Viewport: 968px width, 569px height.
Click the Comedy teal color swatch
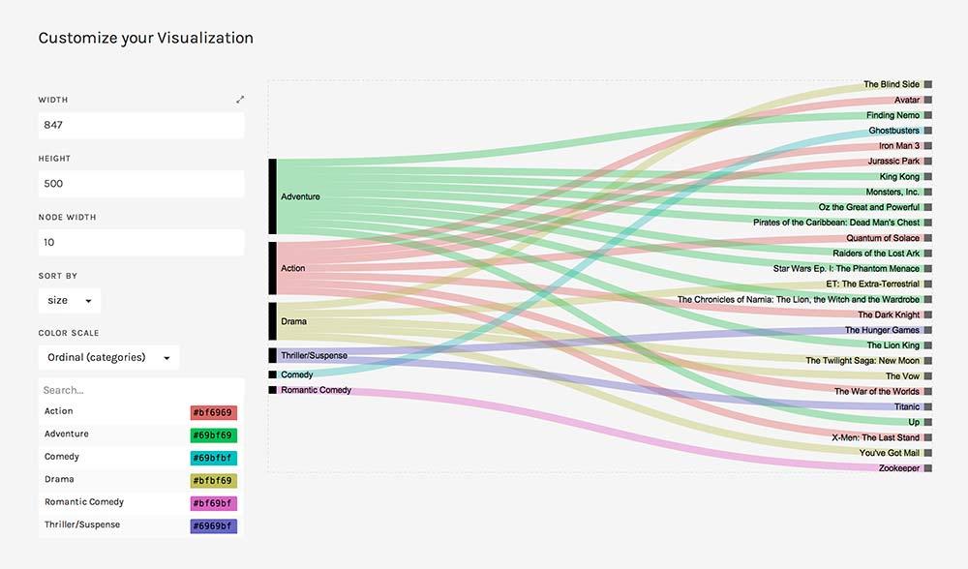[x=213, y=458]
